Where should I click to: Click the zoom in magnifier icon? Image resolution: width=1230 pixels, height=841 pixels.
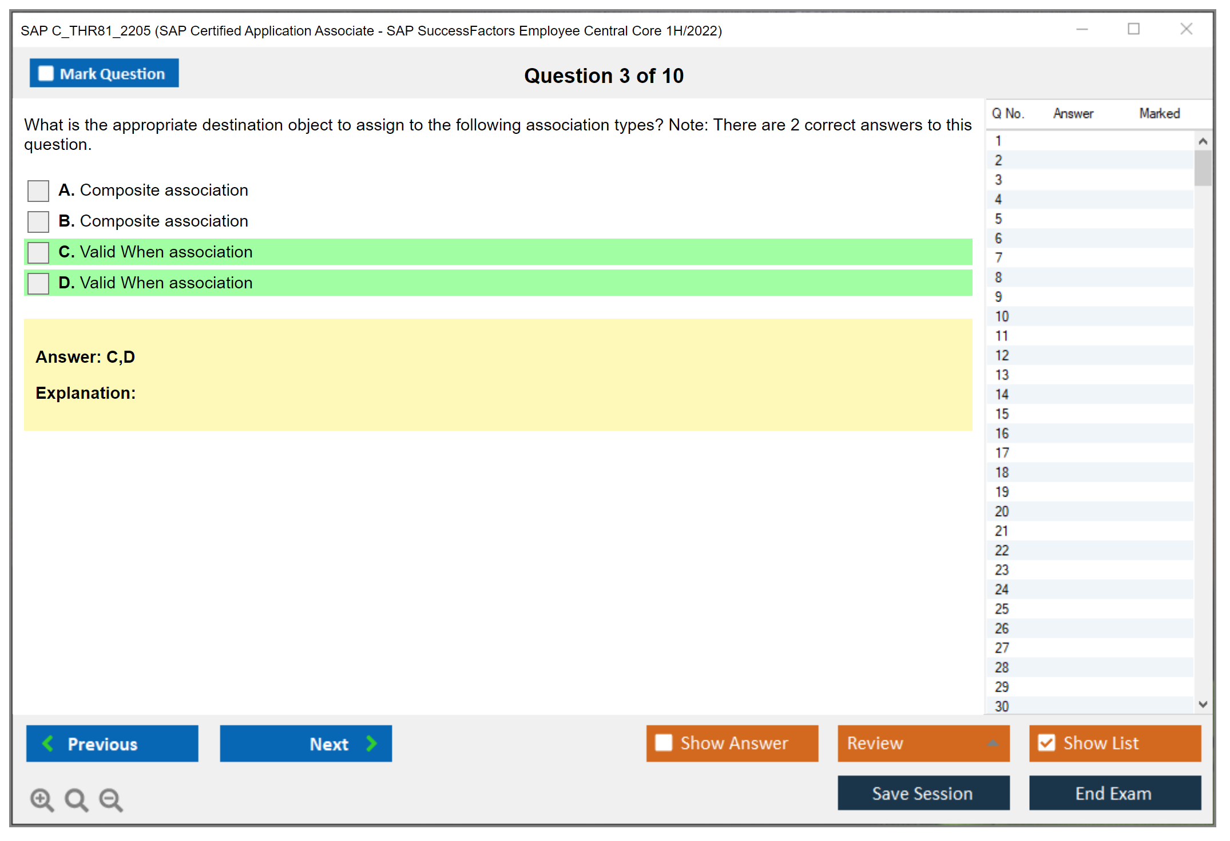pyautogui.click(x=42, y=800)
